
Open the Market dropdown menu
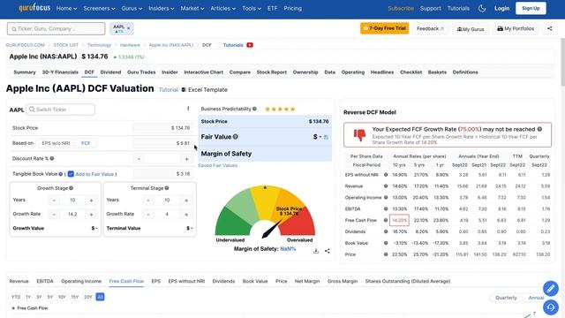tap(192, 8)
